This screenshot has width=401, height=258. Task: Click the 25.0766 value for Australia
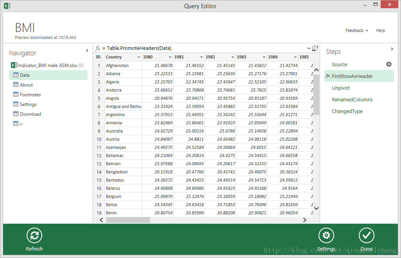pos(220,131)
